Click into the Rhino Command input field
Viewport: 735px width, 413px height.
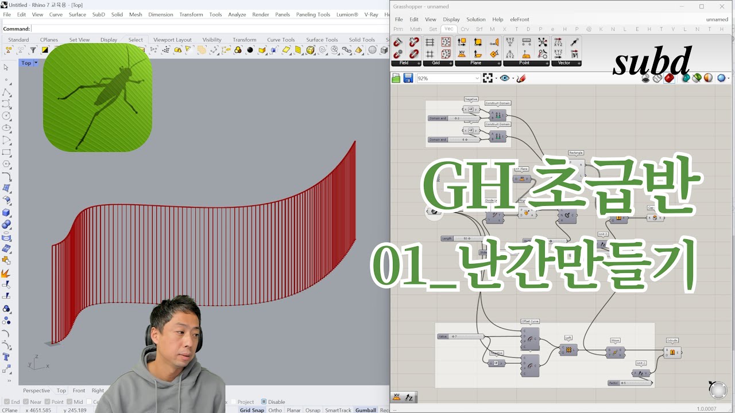[210, 29]
